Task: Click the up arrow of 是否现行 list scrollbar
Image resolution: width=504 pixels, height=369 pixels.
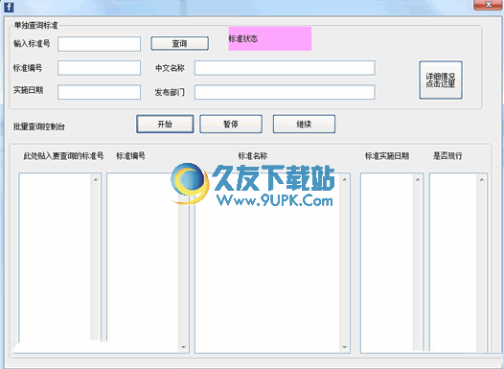Action: click(482, 179)
